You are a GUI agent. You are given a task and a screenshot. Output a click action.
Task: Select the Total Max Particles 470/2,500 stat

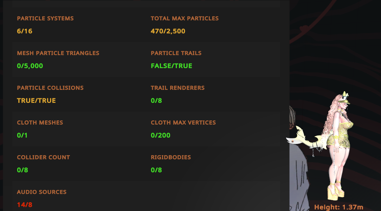(168, 31)
